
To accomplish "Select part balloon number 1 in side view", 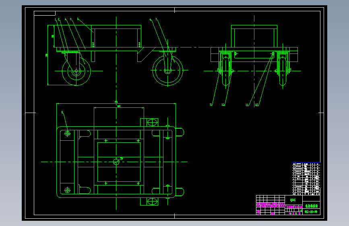I will point(56,19).
